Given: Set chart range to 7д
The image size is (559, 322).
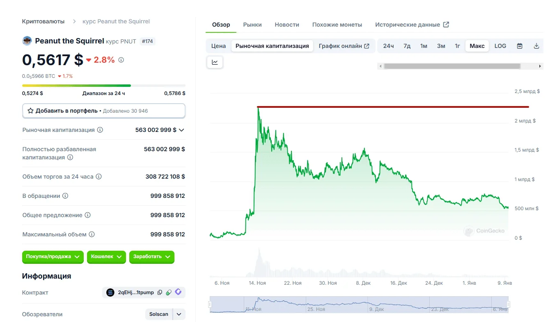Looking at the screenshot, I should (x=407, y=46).
